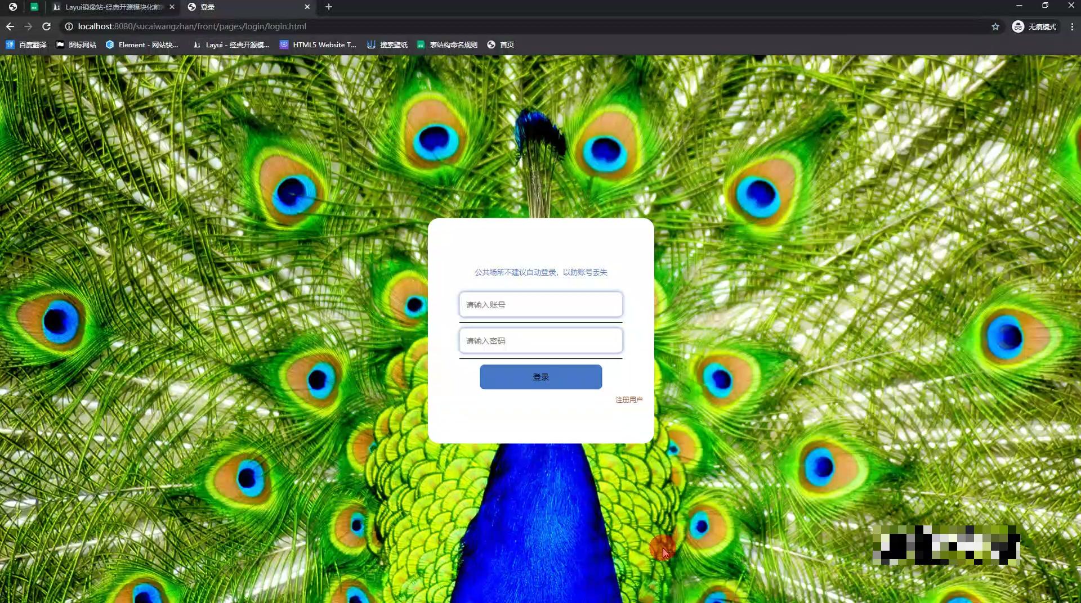The width and height of the screenshot is (1081, 603).
Task: Open the 百度翻译 bookmark
Action: coord(26,44)
